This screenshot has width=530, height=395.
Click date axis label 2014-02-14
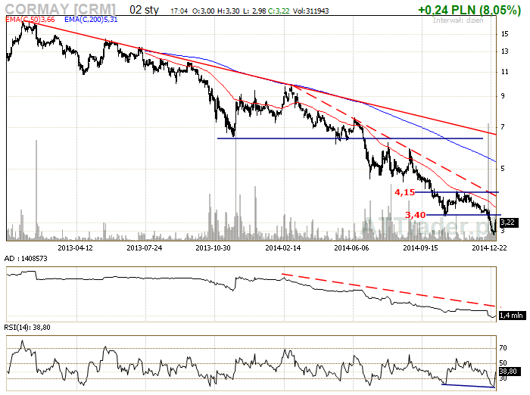(283, 248)
